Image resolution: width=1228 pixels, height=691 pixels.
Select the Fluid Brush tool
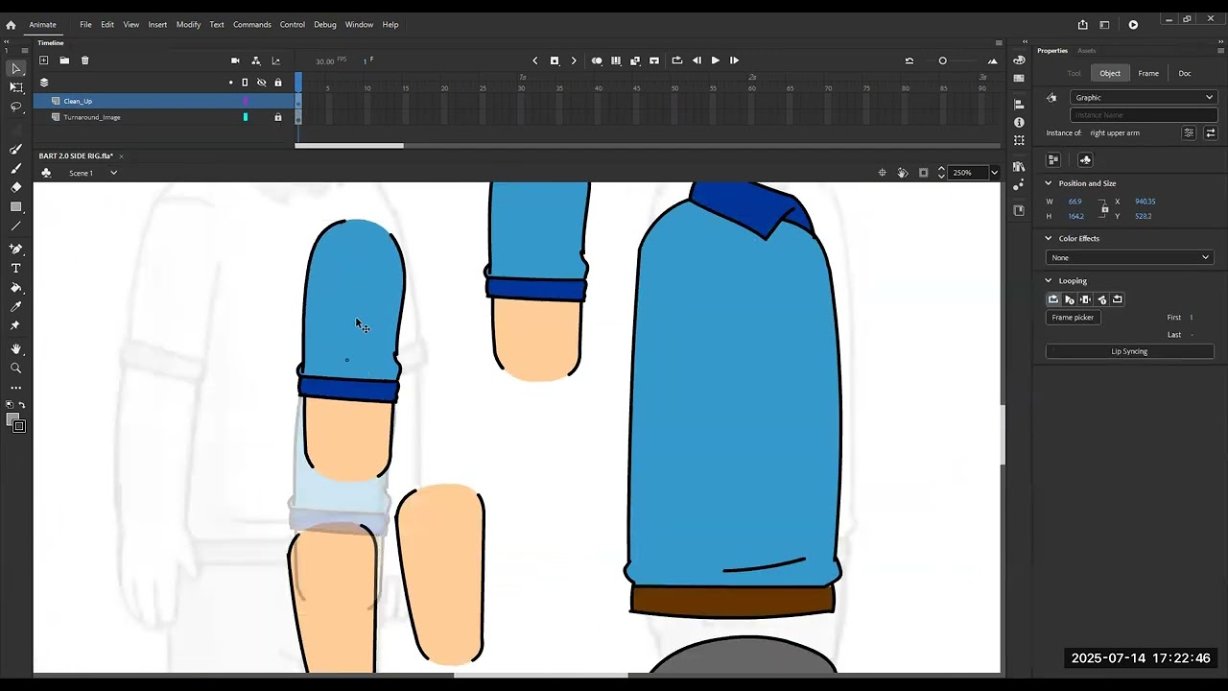point(16,149)
